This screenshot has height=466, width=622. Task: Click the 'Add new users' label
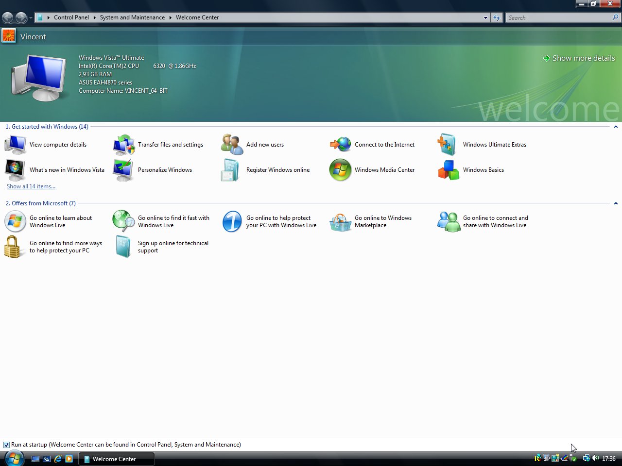pos(265,145)
